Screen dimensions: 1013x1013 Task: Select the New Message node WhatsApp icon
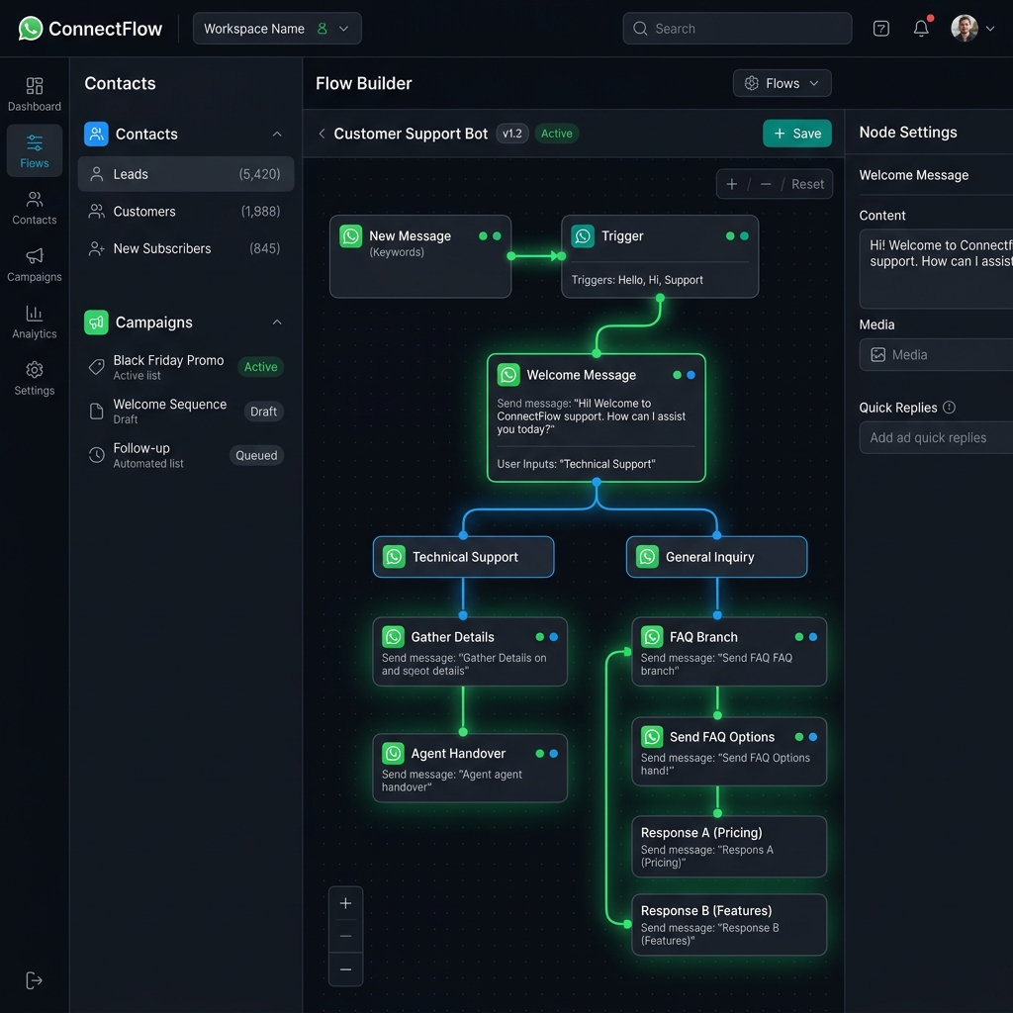tap(351, 236)
